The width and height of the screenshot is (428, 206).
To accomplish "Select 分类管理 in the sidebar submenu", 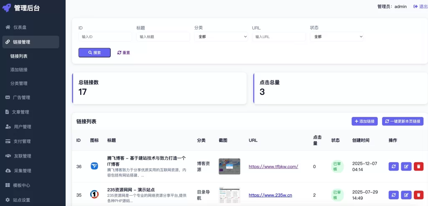I will (x=19, y=83).
